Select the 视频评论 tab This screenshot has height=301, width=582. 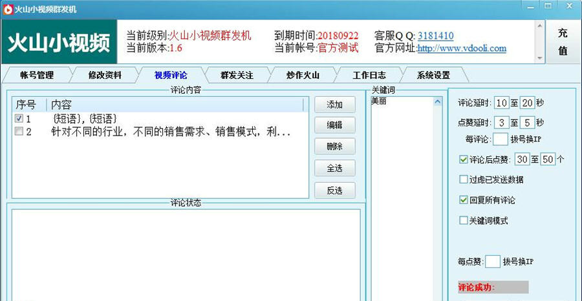point(171,75)
